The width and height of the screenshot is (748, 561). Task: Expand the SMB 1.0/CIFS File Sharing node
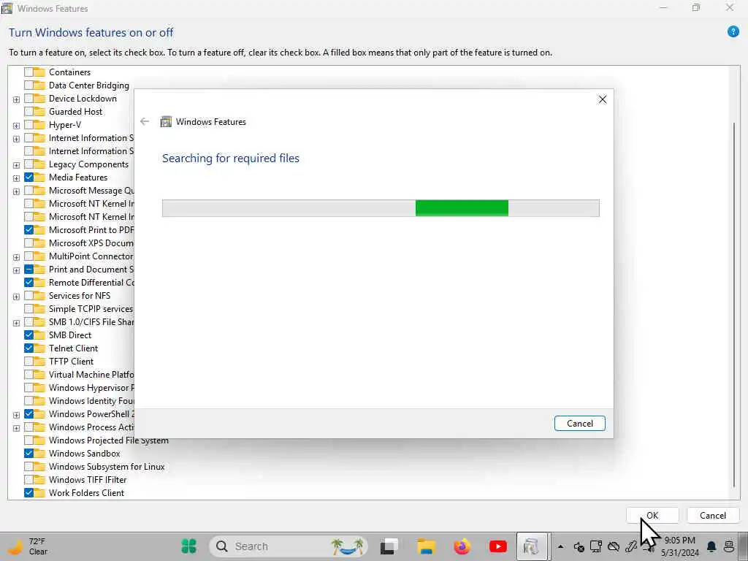16,322
